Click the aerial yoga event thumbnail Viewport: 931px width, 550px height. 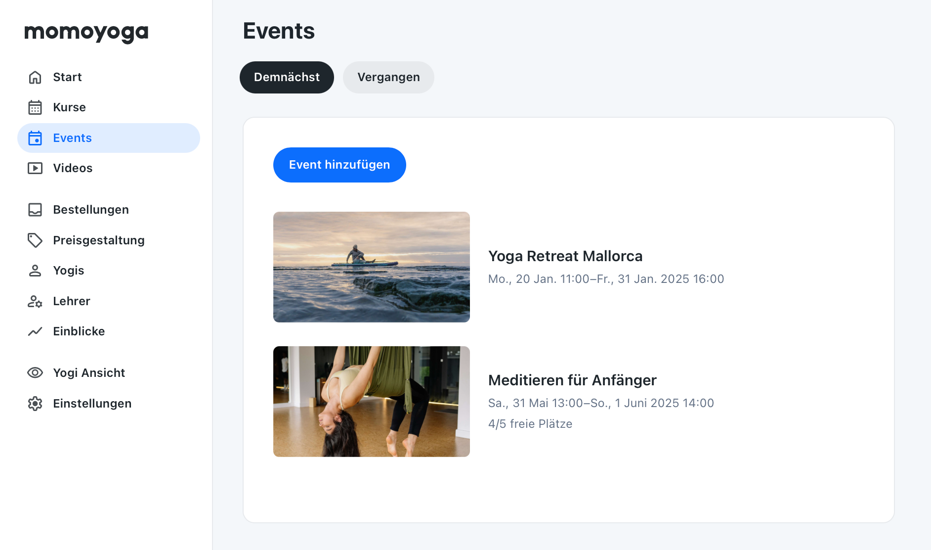click(x=371, y=401)
